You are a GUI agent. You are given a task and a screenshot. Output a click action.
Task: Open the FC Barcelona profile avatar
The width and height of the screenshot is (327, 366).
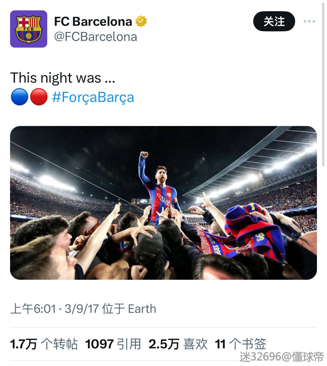coord(29,29)
